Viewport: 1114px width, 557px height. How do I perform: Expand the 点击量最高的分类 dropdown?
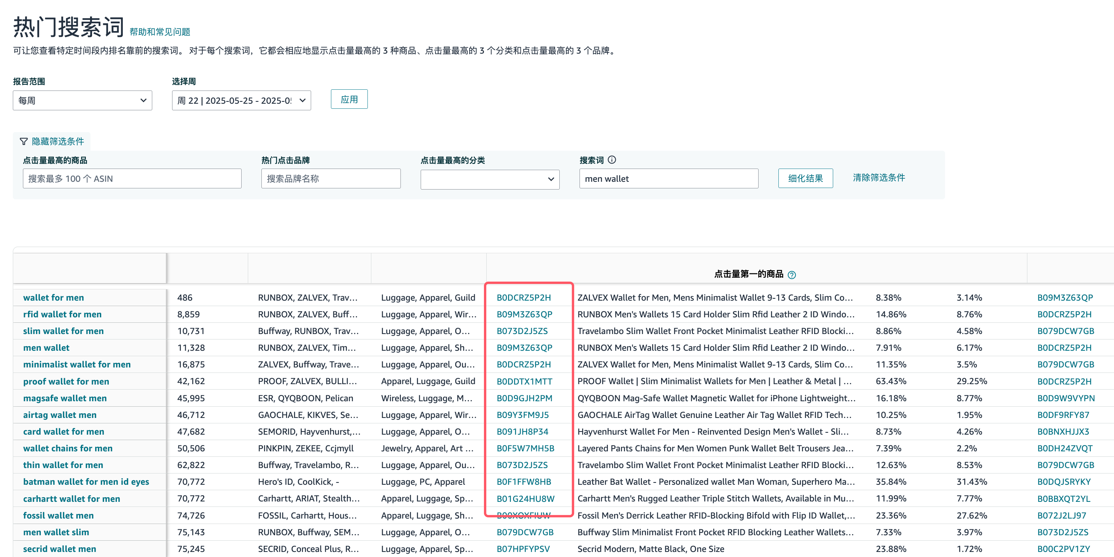[x=490, y=179]
